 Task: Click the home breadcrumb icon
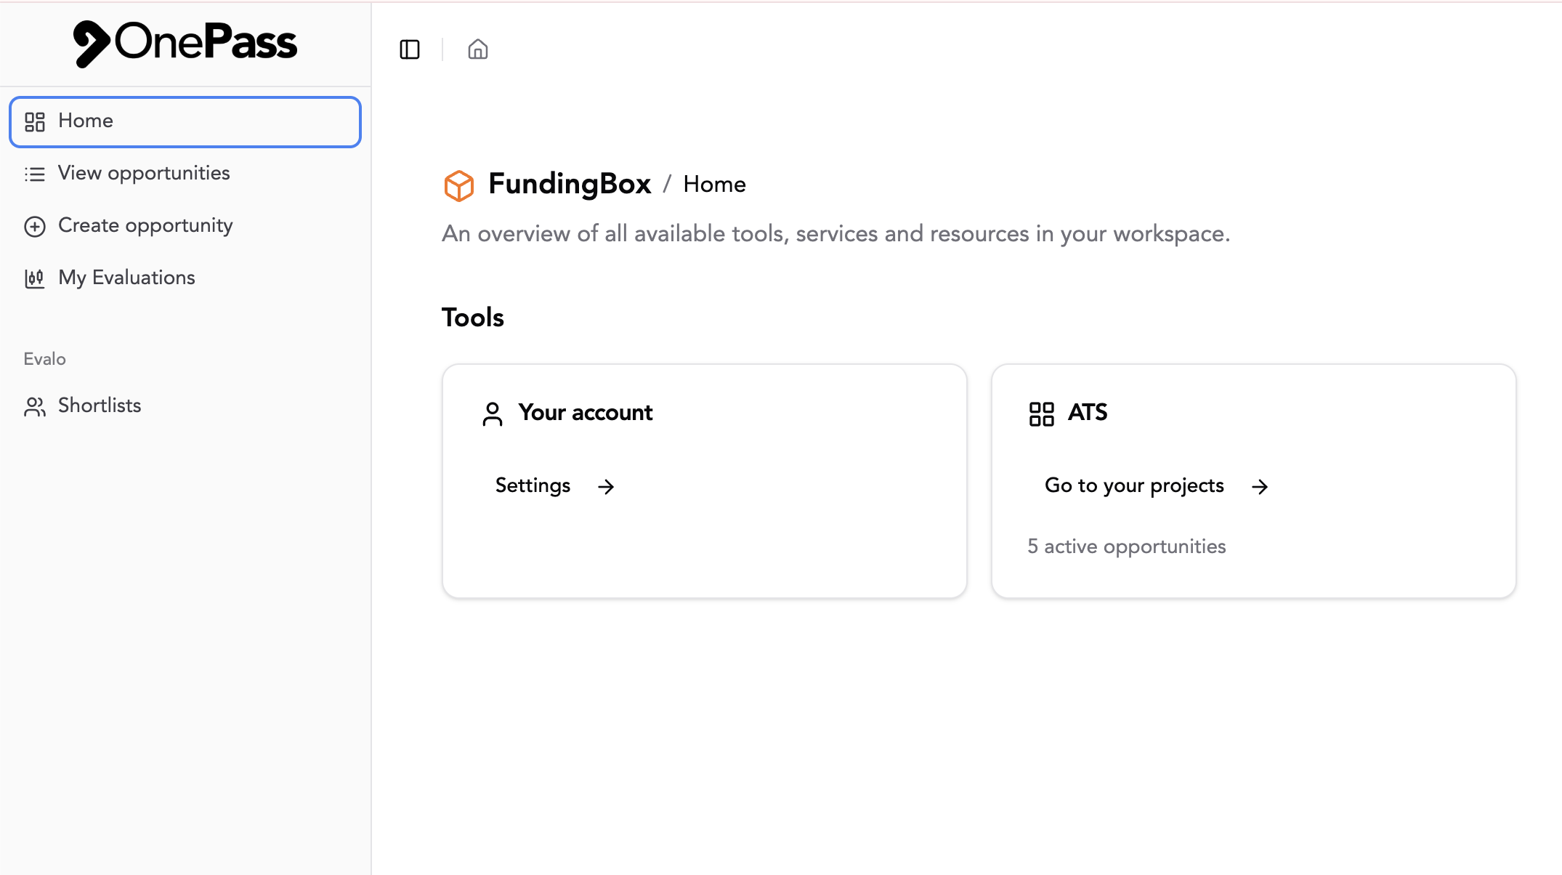[x=478, y=49]
